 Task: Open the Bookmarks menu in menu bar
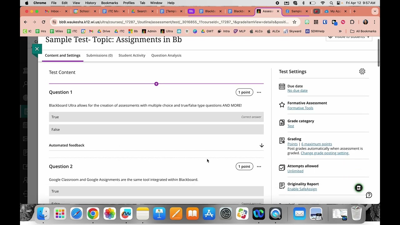click(109, 3)
